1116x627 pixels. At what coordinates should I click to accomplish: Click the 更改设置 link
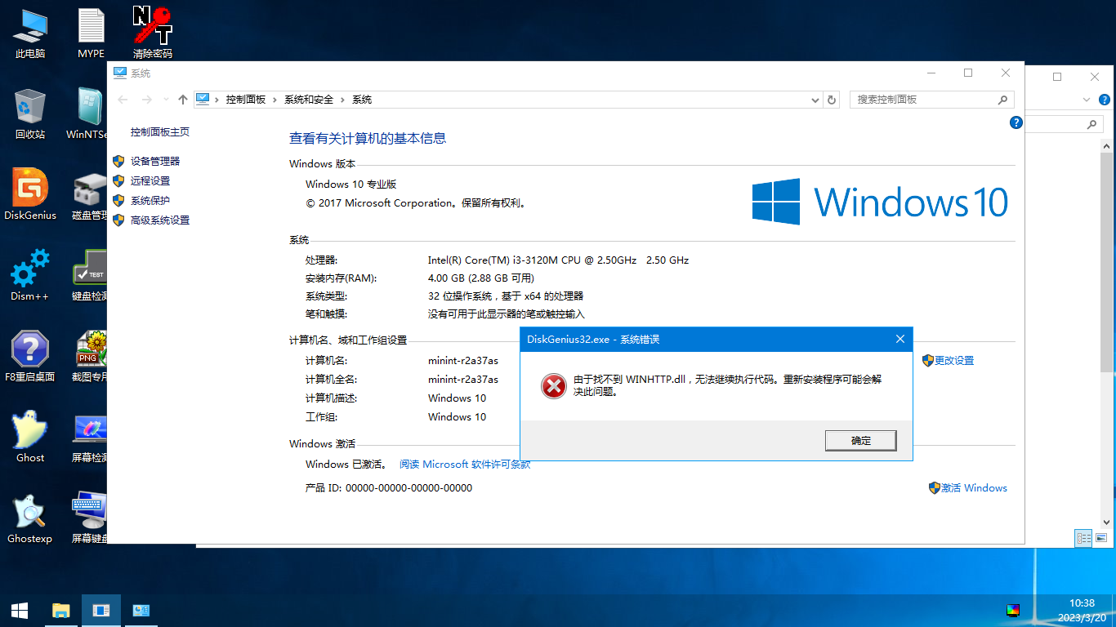pyautogui.click(x=954, y=361)
